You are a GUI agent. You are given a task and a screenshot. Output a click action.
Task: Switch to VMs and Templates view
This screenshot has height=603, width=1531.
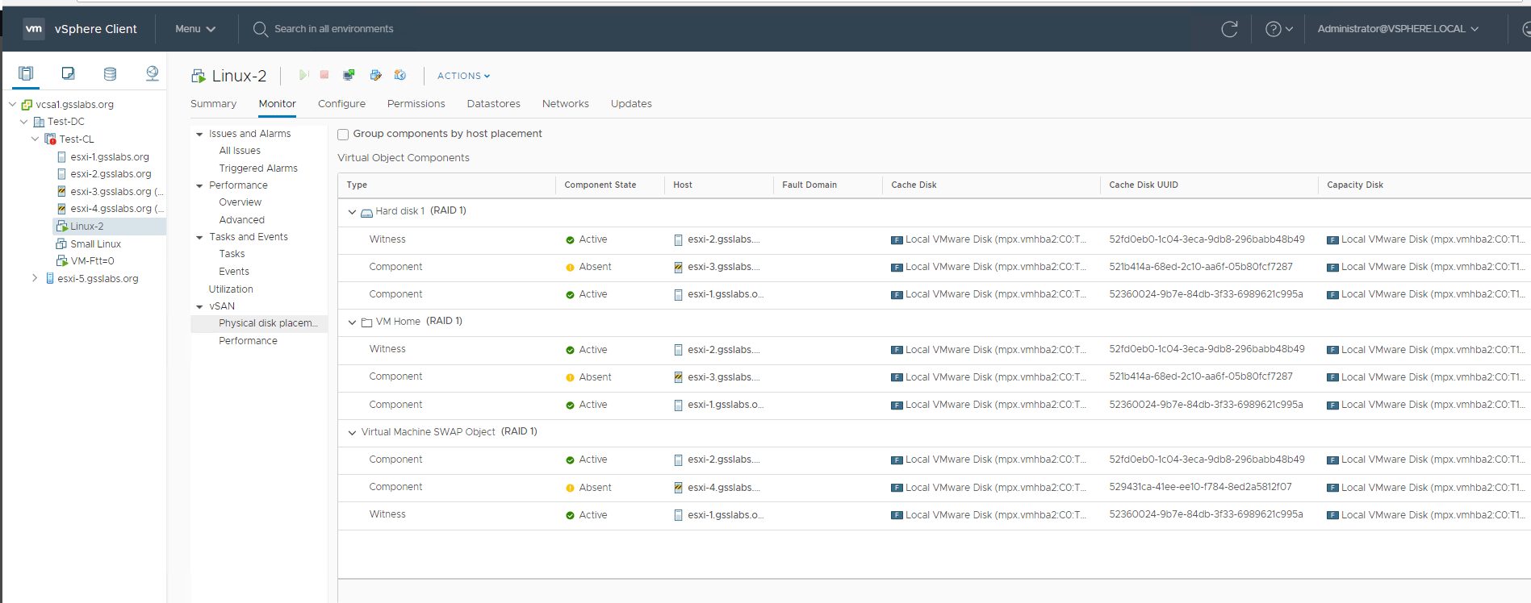pos(69,73)
